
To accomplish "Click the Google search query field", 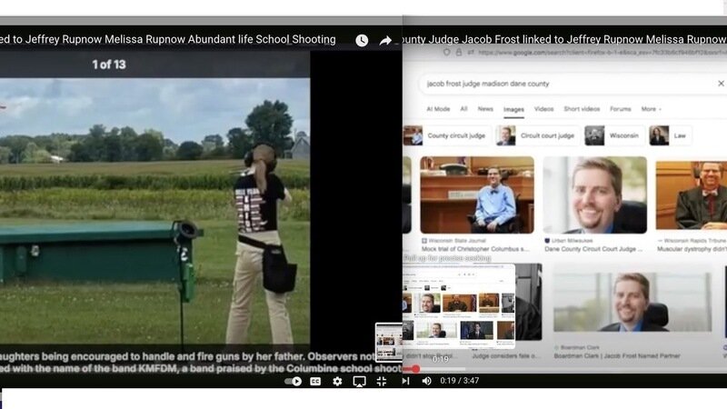I will click(x=563, y=84).
